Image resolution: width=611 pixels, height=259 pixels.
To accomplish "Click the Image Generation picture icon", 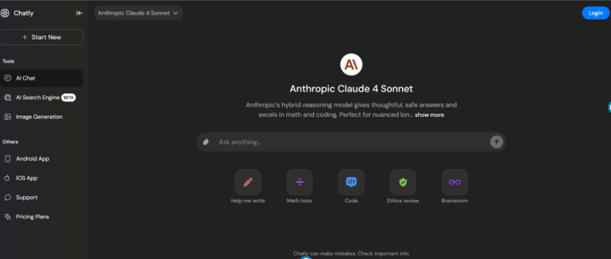I will [7, 117].
